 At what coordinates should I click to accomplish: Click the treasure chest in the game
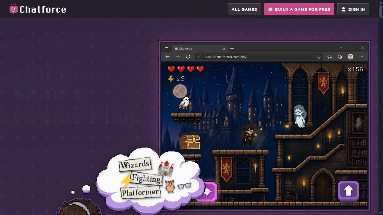(190, 142)
